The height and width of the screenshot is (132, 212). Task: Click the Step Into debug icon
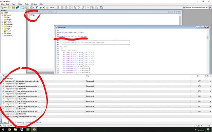pos(75,7)
